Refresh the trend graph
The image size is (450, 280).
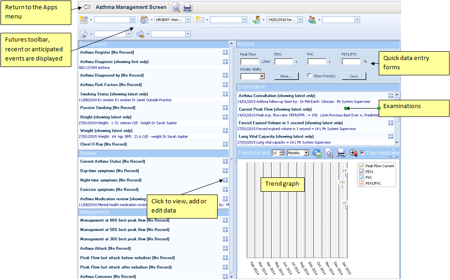point(317,153)
